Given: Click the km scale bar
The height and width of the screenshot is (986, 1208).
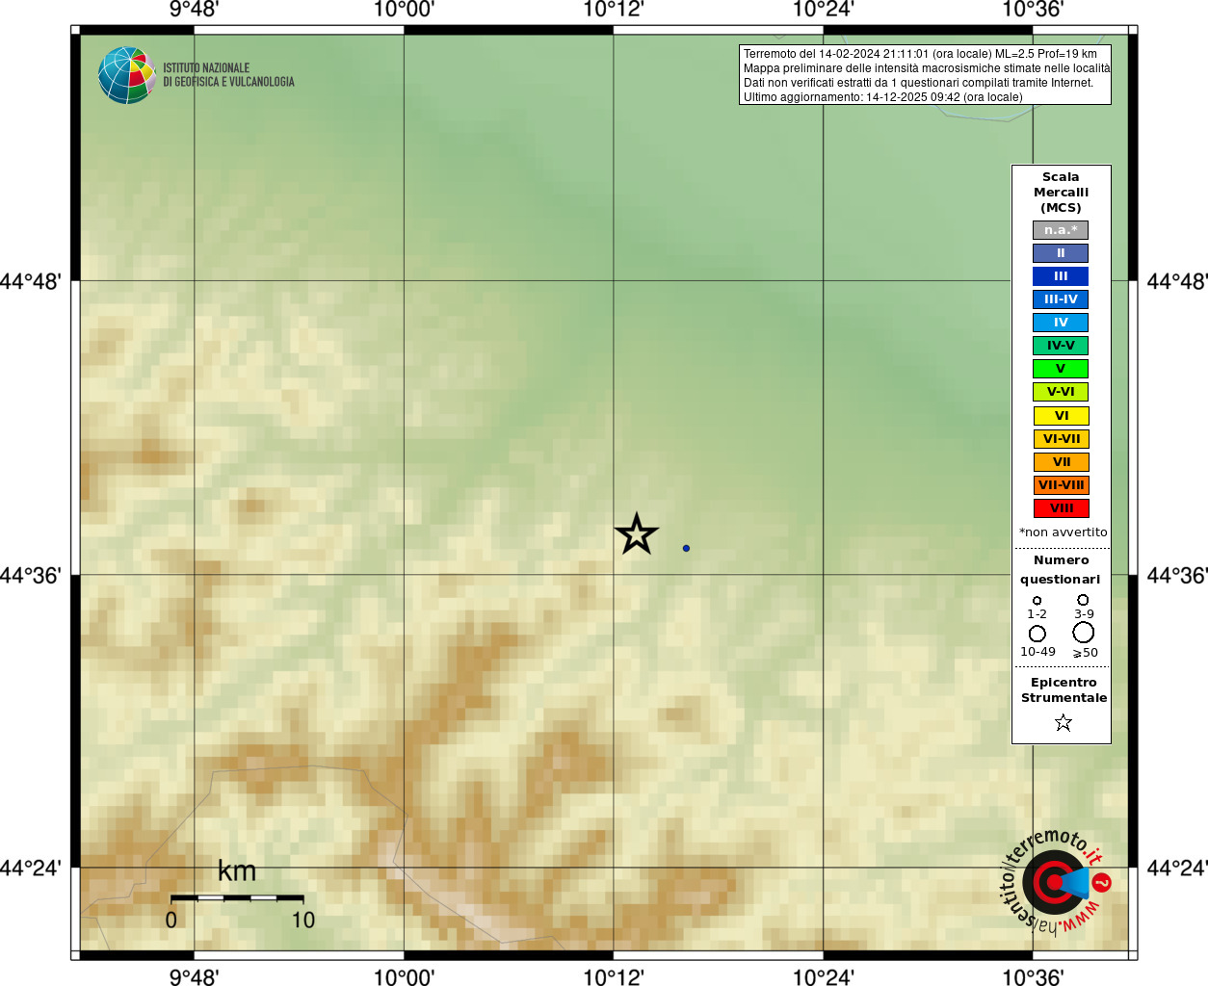Looking at the screenshot, I should 237,897.
